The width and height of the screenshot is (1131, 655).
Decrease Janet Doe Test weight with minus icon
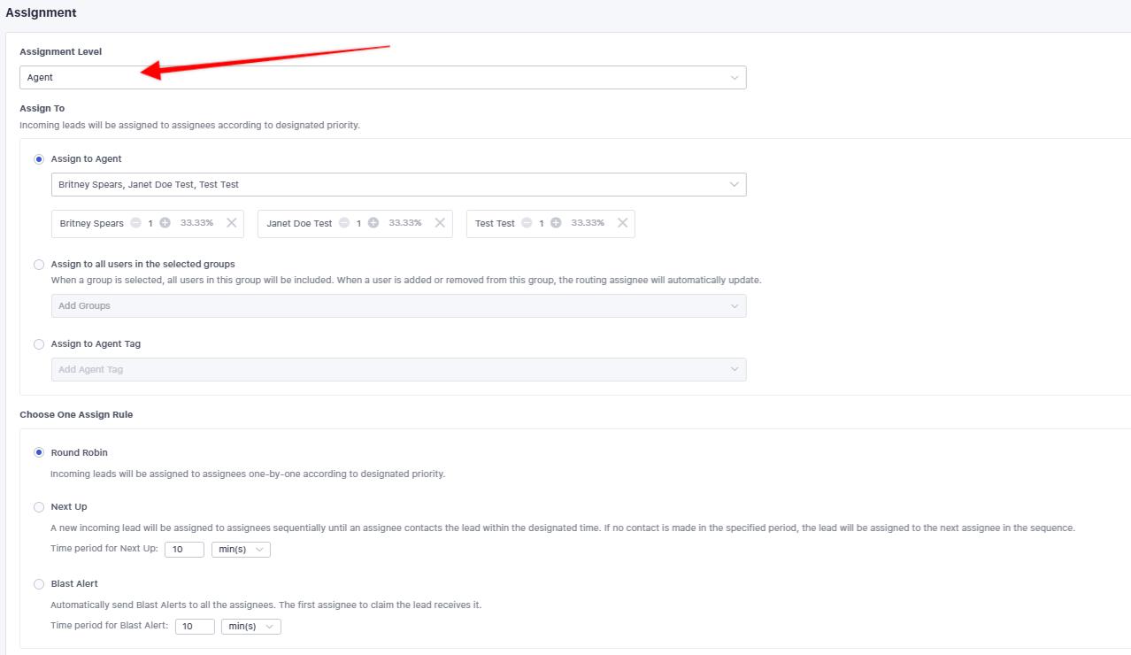point(344,223)
